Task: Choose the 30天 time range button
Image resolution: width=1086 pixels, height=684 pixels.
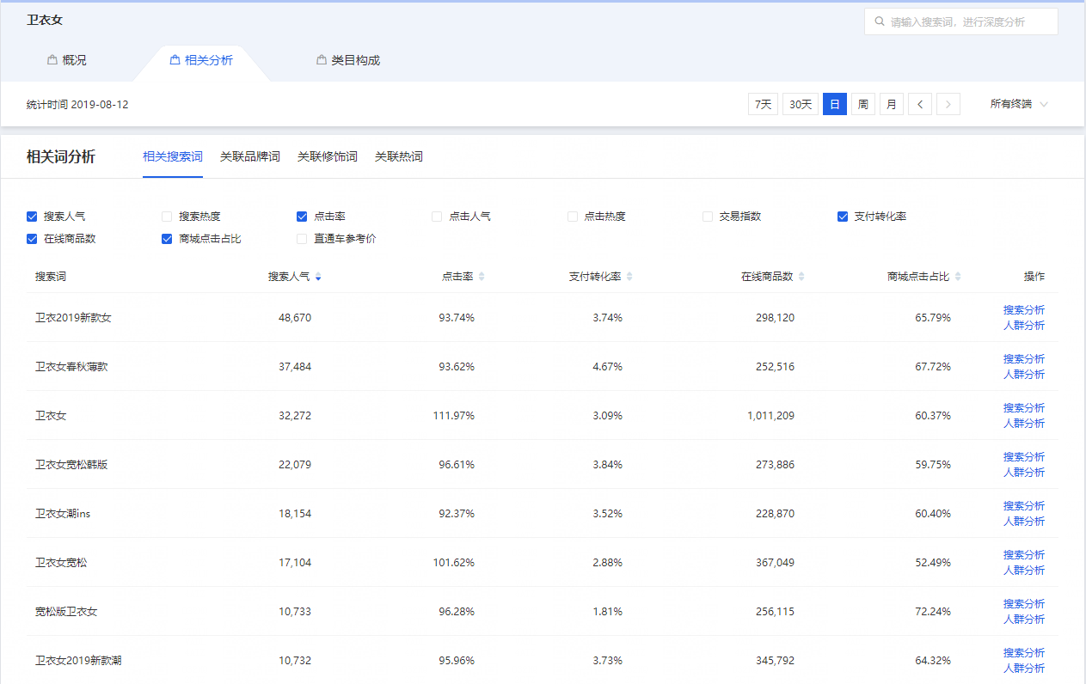Action: pyautogui.click(x=801, y=105)
